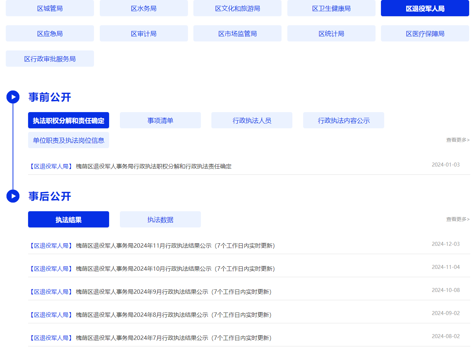Image resolution: width=476 pixels, height=350 pixels.
Task: Select the 区城管局 department tab
Action: pyautogui.click(x=50, y=8)
